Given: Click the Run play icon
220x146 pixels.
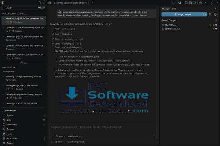Looking at the screenshot, I should pos(173,3).
